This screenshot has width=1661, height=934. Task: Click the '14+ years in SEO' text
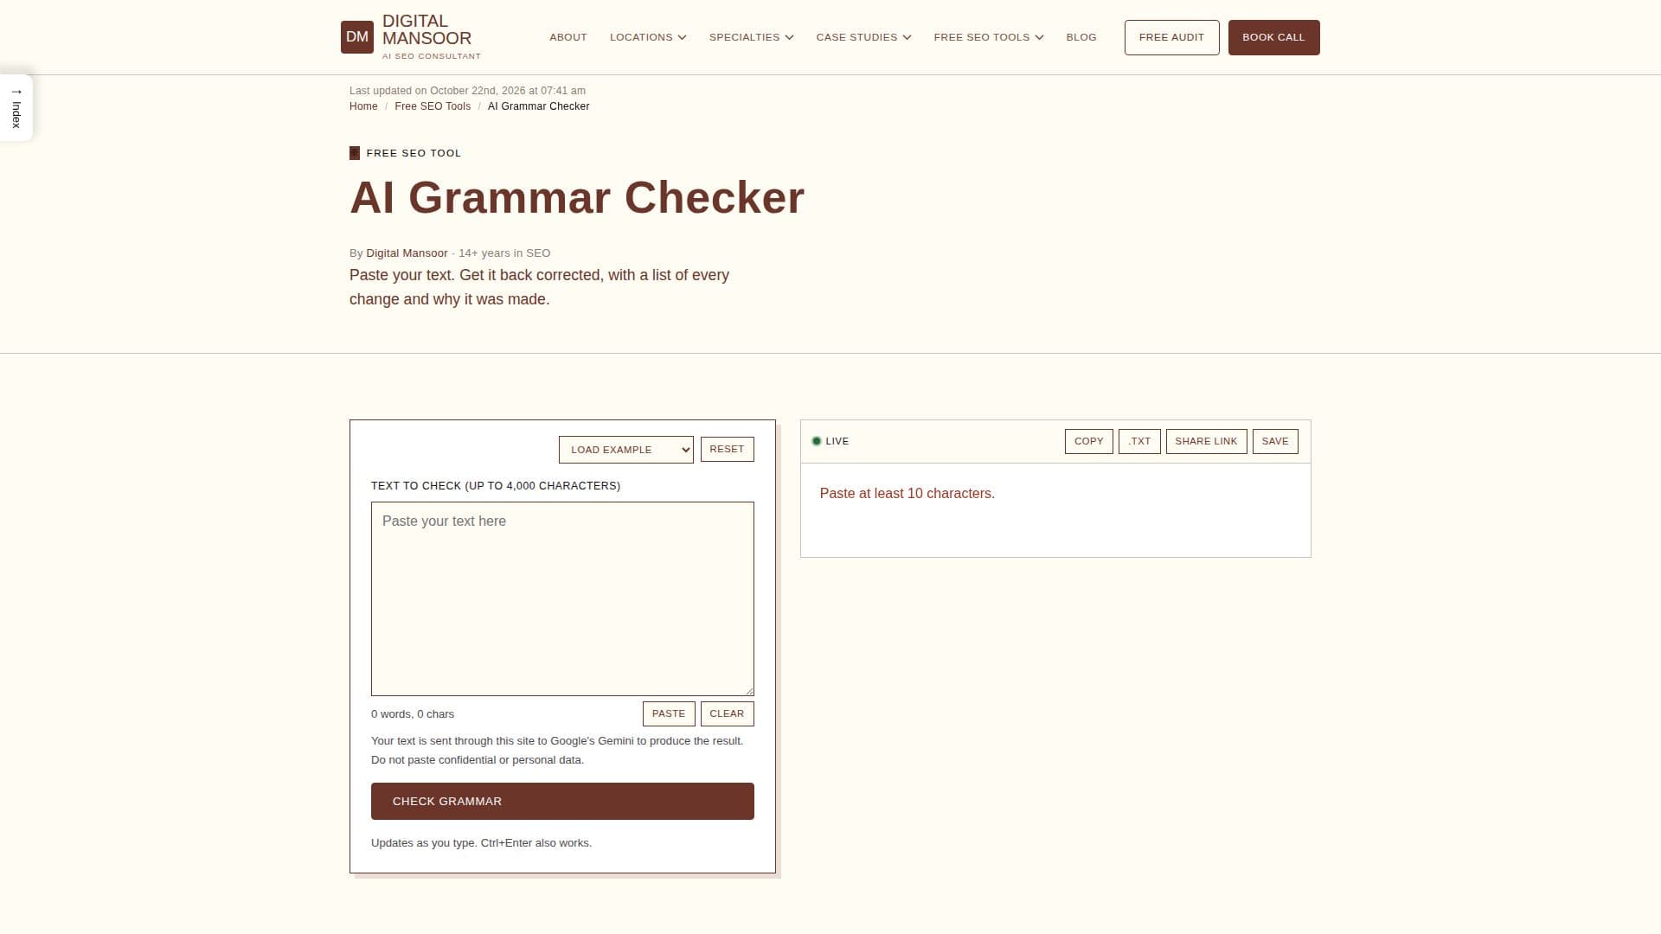click(504, 253)
